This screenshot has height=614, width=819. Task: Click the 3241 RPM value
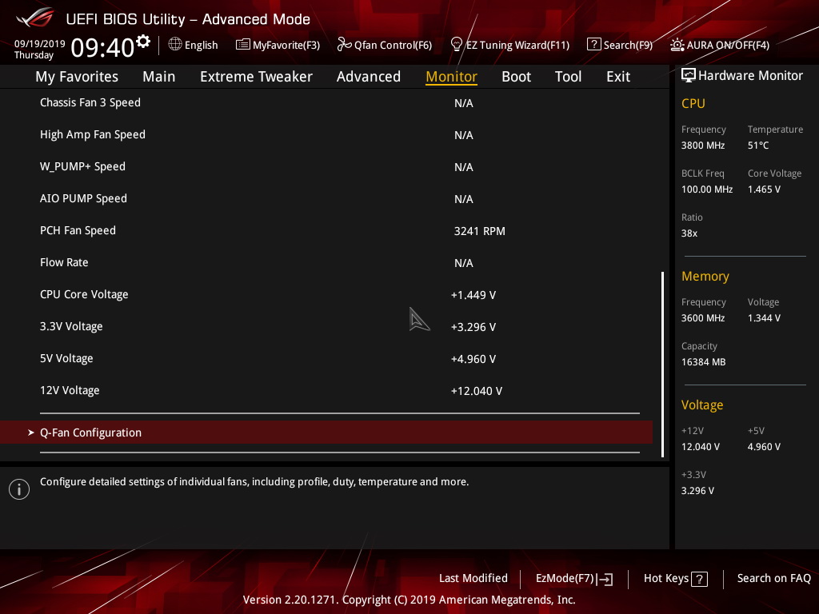pyautogui.click(x=480, y=231)
